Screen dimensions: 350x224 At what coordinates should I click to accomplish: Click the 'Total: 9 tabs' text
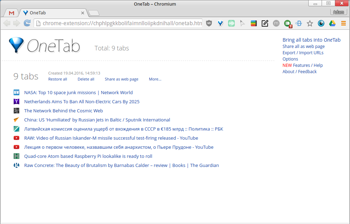(112, 48)
